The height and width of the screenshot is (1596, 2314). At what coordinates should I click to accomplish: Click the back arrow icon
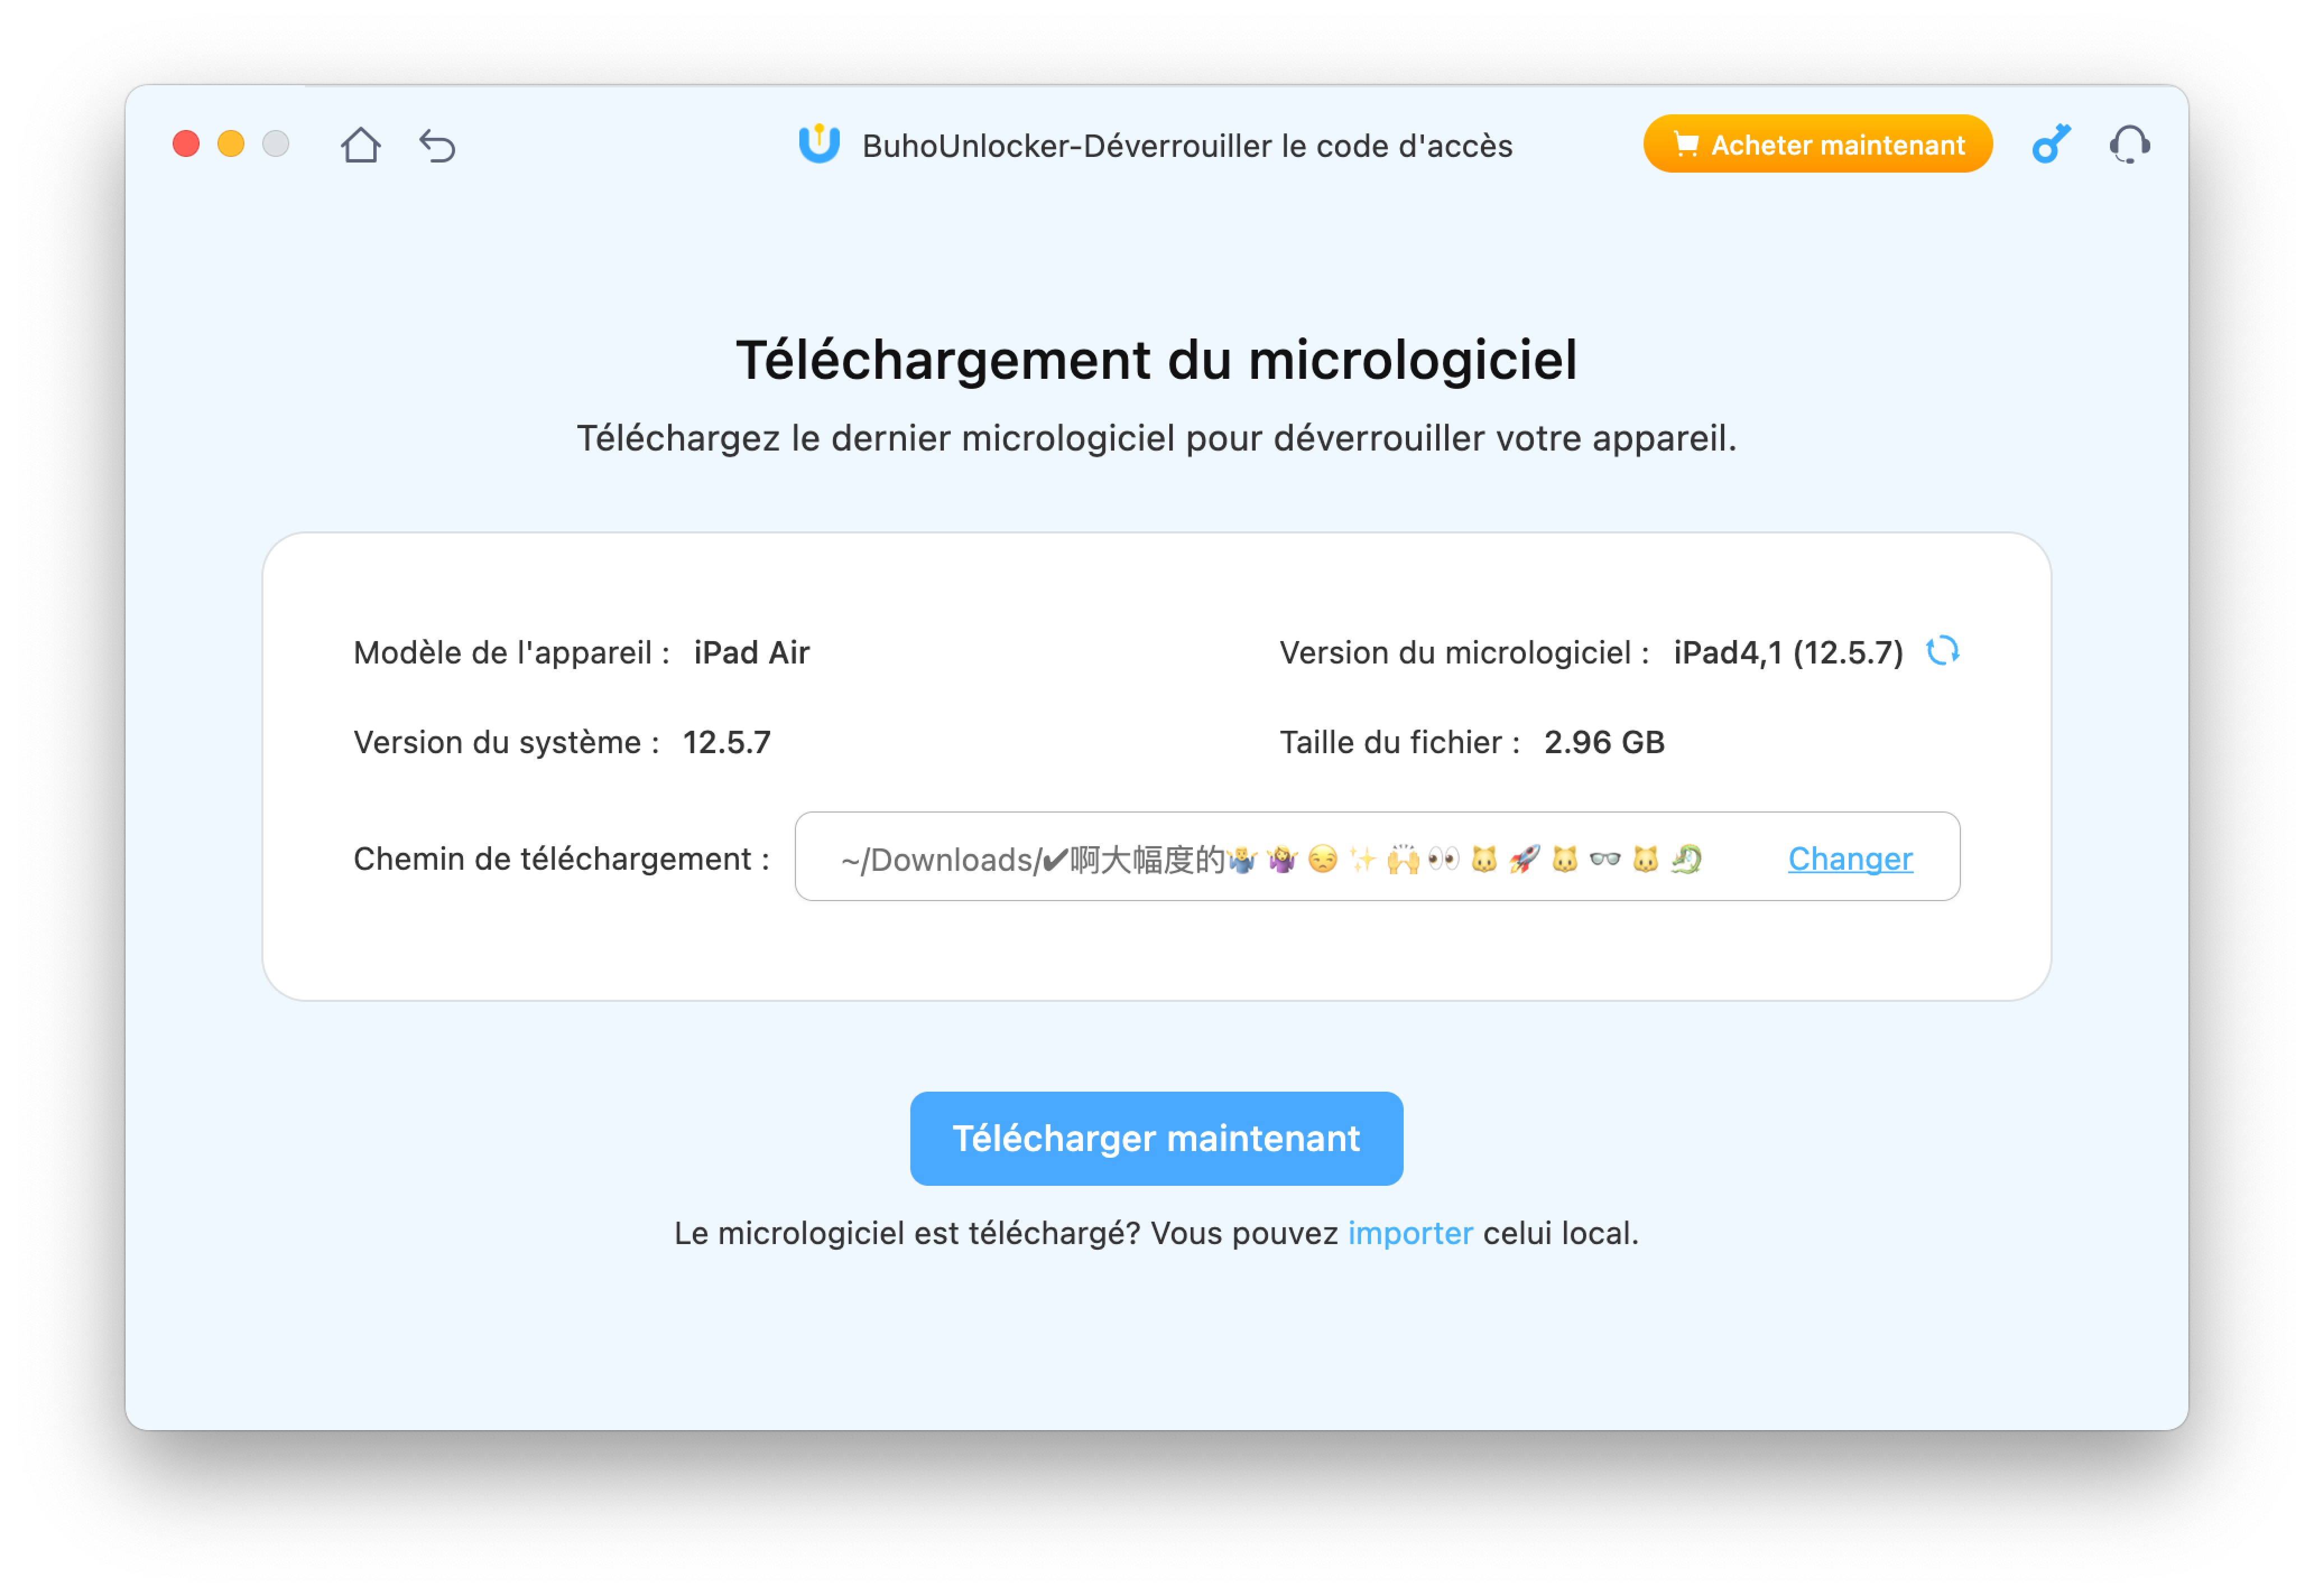pos(437,146)
